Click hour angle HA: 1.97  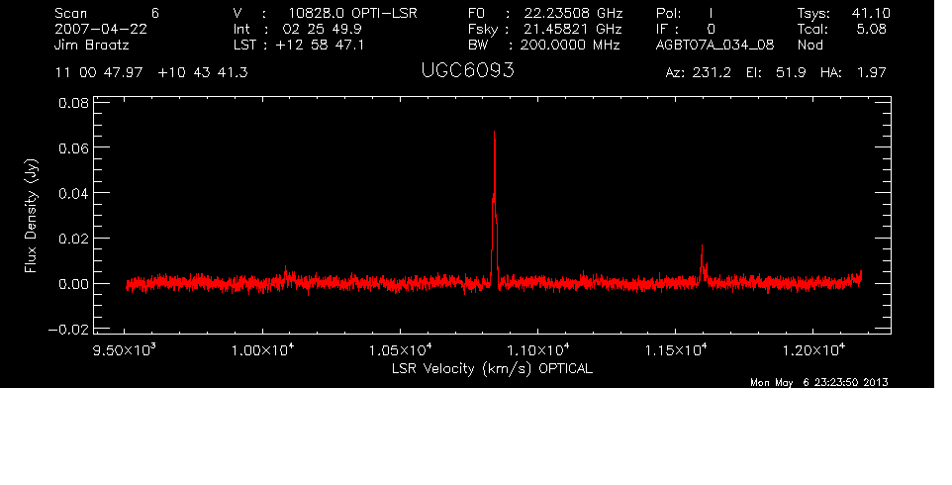(853, 73)
